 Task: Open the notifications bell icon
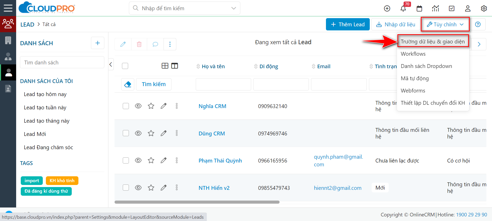coord(403,8)
